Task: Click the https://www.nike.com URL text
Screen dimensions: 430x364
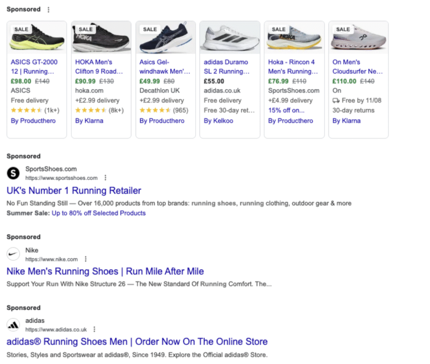Action: pyautogui.click(x=52, y=259)
